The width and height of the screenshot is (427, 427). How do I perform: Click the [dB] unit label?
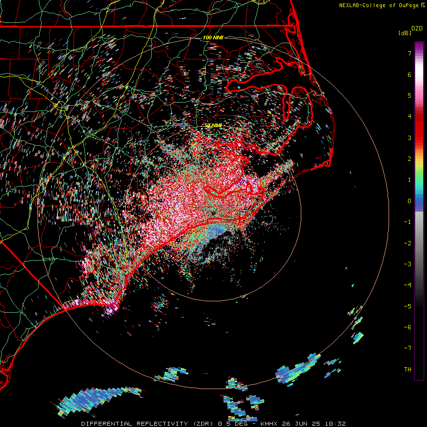(x=405, y=33)
